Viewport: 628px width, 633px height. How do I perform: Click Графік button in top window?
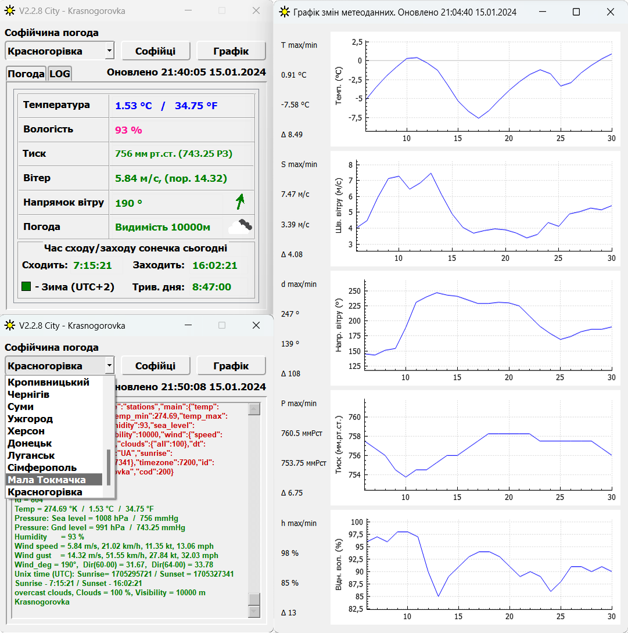pos(231,51)
